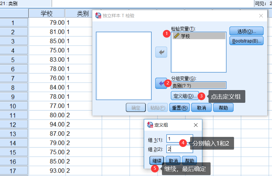272x176 pixels.
Task: Click cell 84.00 in row 8
Action: coord(47,87)
